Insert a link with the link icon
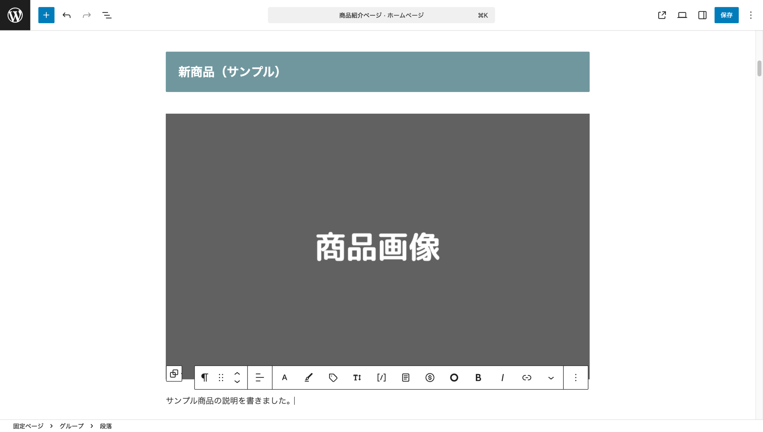This screenshot has width=763, height=432. tap(527, 378)
